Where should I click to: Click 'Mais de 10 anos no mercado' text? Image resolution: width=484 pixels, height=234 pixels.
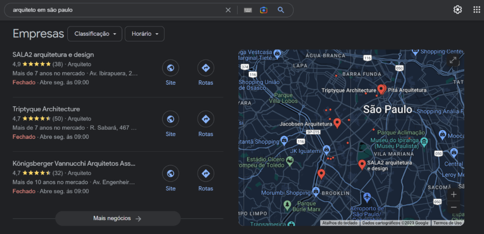coord(51,182)
